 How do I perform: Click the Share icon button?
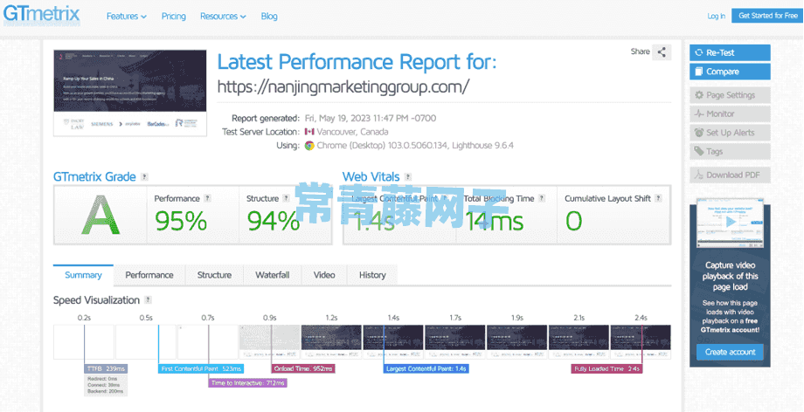(x=662, y=51)
